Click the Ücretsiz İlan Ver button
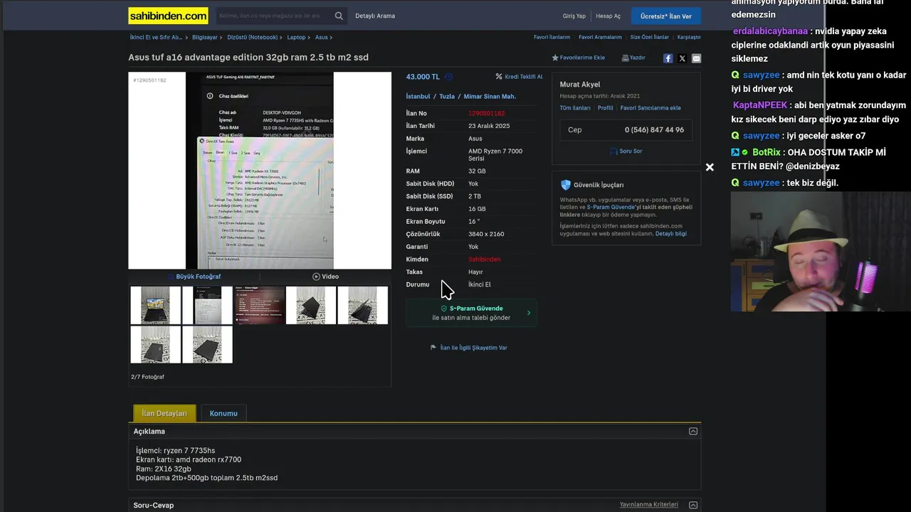The height and width of the screenshot is (512, 911). [x=665, y=16]
